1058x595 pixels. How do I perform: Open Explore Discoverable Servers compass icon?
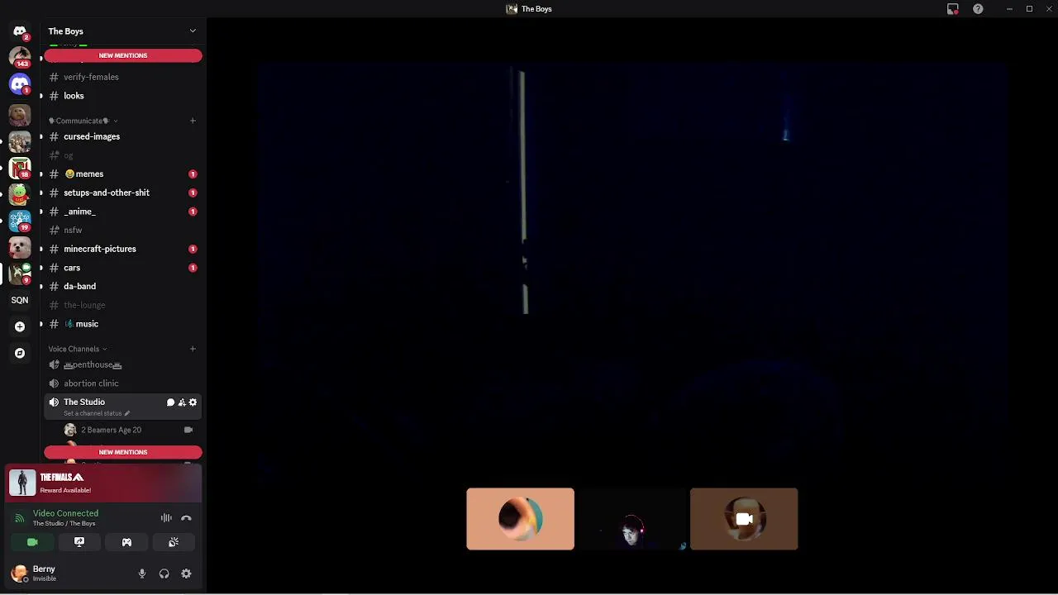pos(20,353)
